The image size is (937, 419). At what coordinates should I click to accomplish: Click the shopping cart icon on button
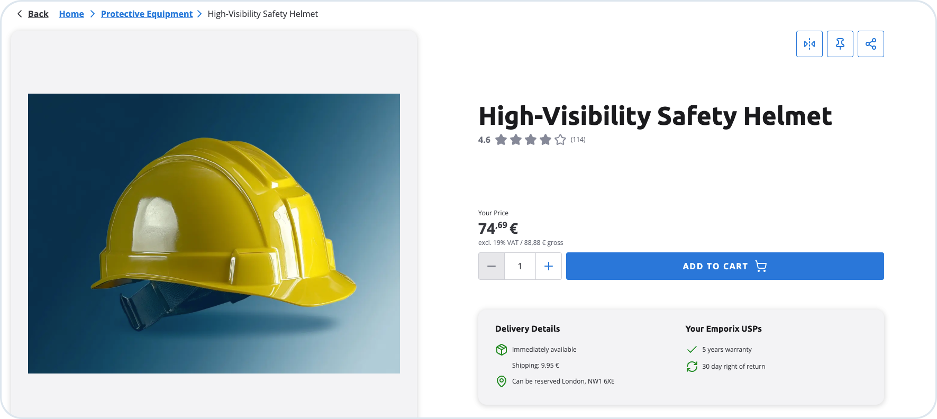[x=761, y=266]
